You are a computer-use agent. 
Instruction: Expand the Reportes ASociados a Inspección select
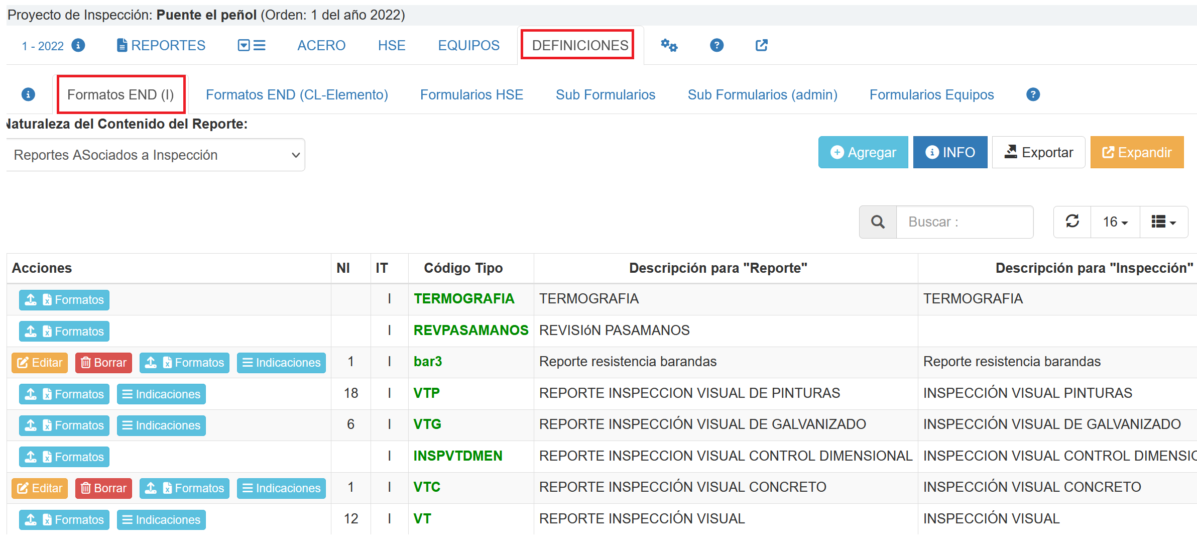(156, 155)
